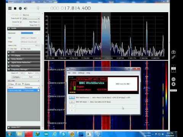Collapse the Frequency Manager panel
Screen dimensions: 183x137
[x=24, y=69]
